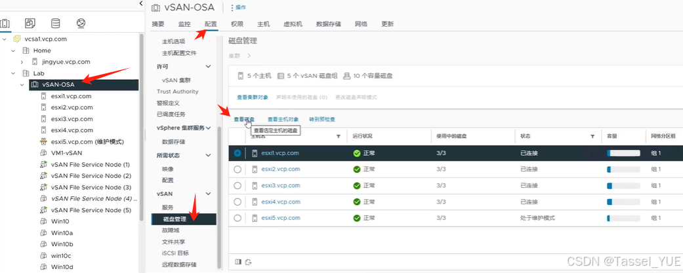Click the VM icon of Win10d

pyautogui.click(x=43, y=266)
